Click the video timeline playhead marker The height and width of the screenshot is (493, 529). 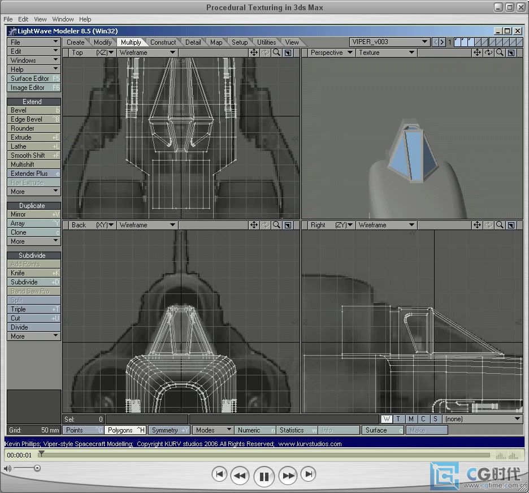point(41,453)
